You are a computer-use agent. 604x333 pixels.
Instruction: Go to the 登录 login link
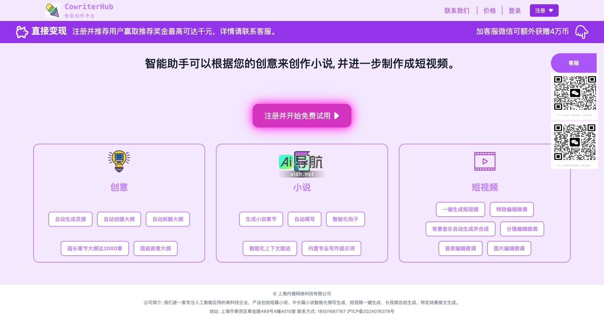(x=514, y=11)
